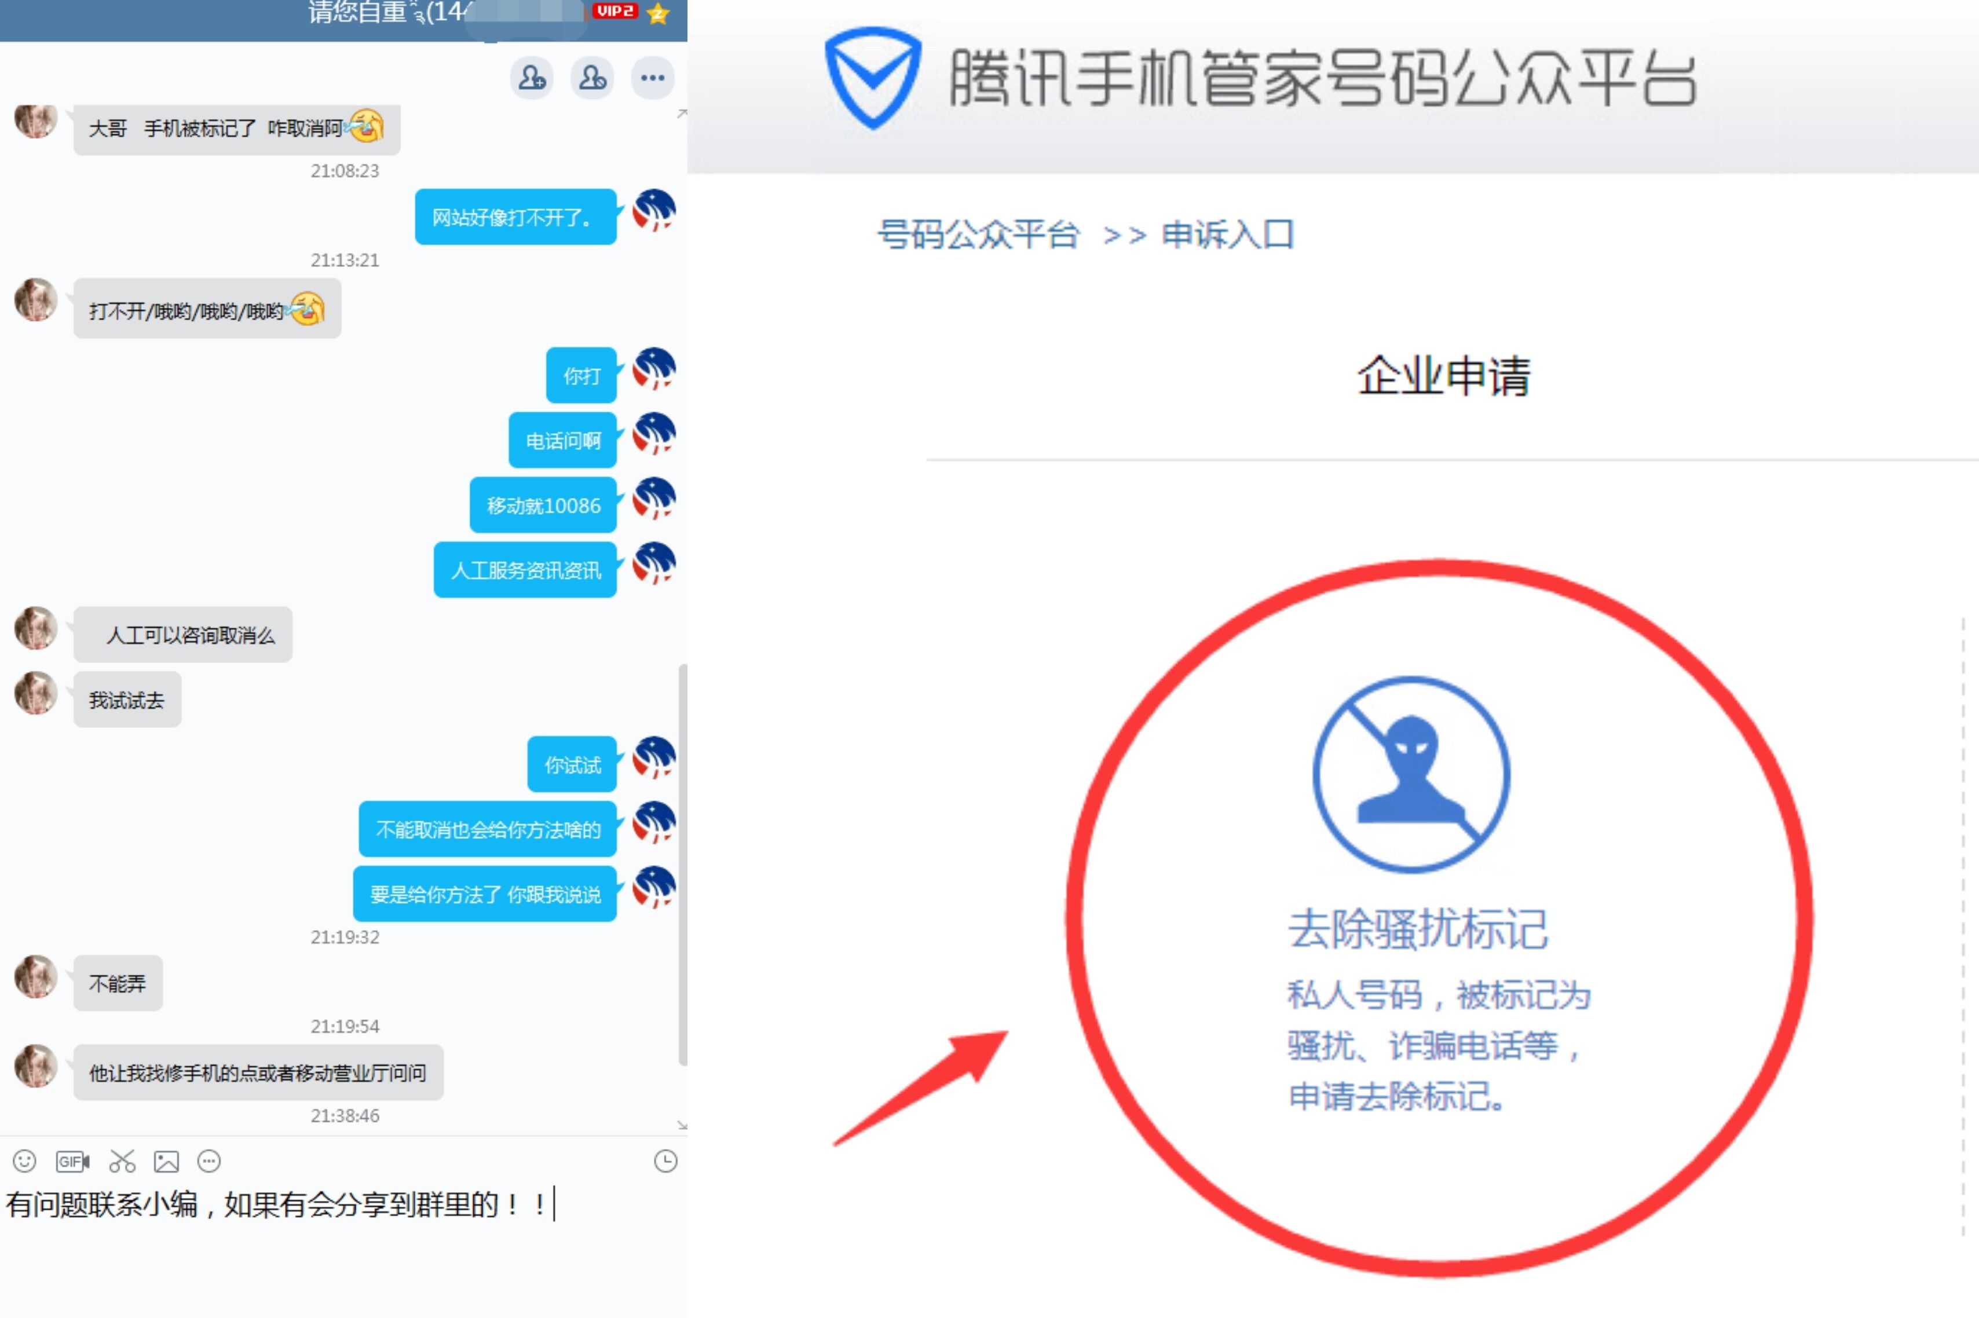The image size is (1979, 1318).
Task: Select the scissors screenshot tool
Action: 122,1161
